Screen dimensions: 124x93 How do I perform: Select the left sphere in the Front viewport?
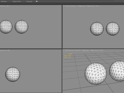(x=97, y=29)
